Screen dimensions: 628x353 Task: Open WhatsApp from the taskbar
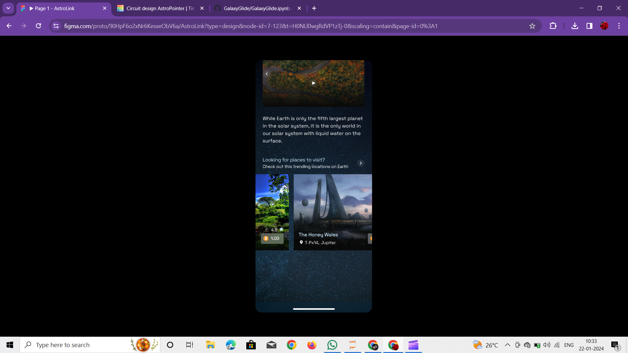tap(332, 345)
